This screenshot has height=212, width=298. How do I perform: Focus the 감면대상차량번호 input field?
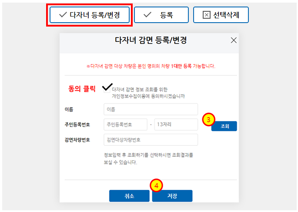click(x=151, y=140)
